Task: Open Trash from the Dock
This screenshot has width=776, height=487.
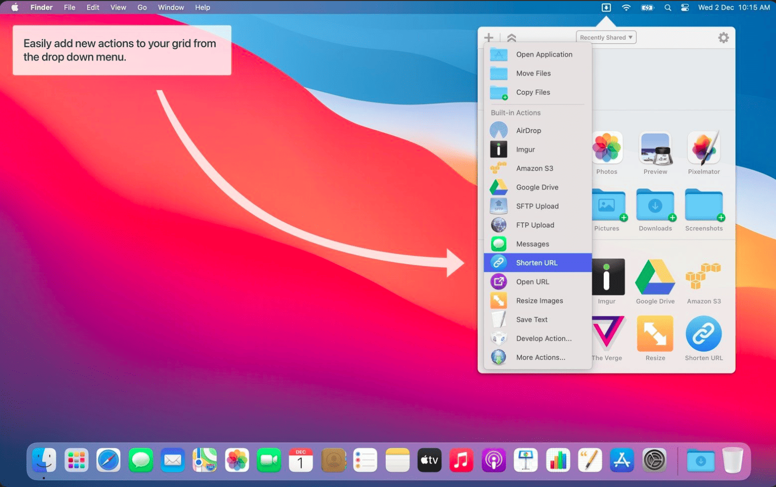Action: point(733,460)
